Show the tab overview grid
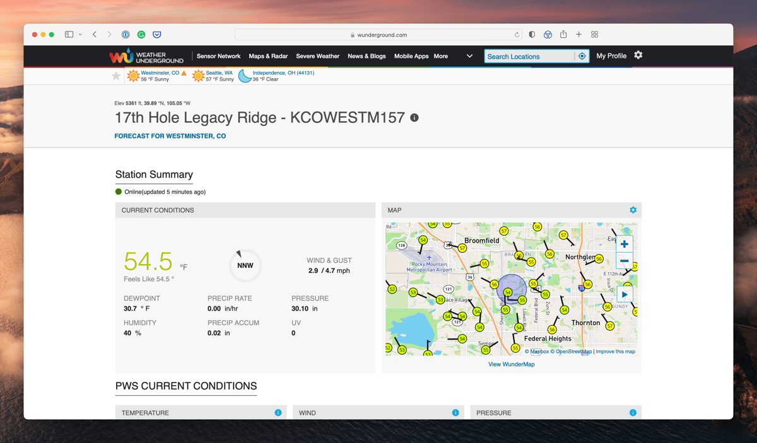This screenshot has height=443, width=757. [594, 35]
